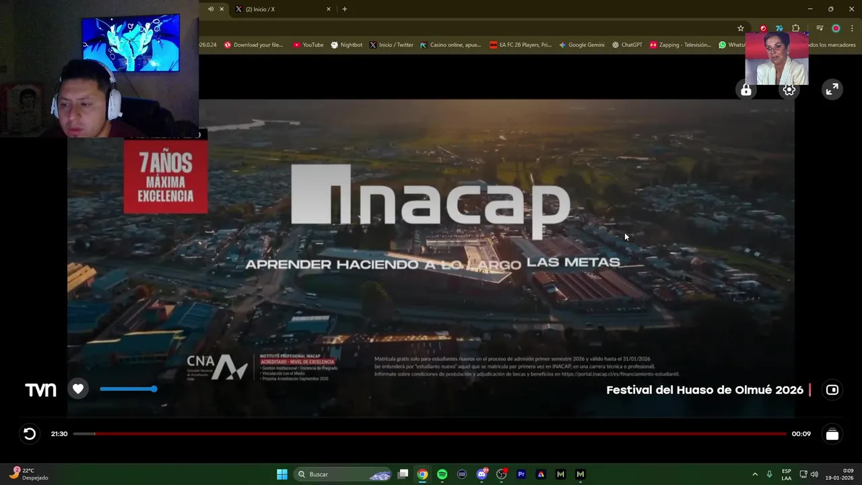
Task: Open the Windows Start menu
Action: [282, 474]
